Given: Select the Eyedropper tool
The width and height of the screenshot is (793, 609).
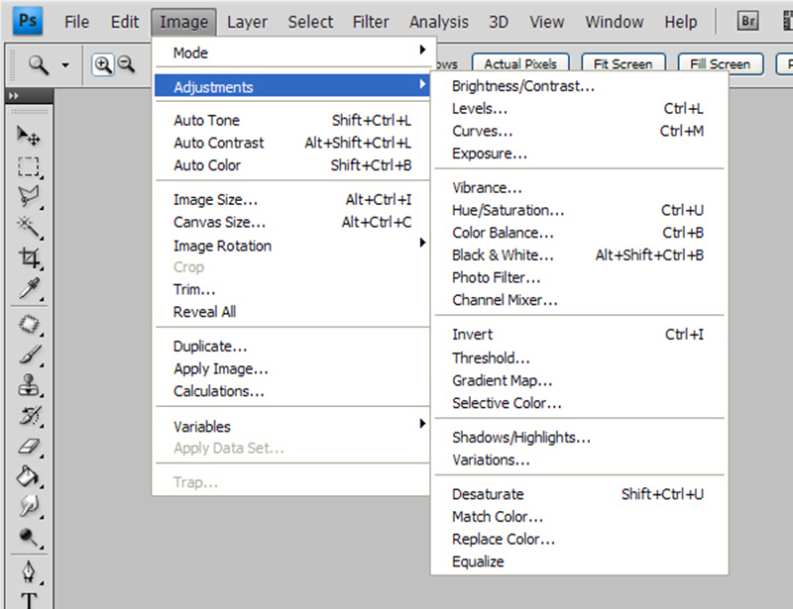Looking at the screenshot, I should (x=29, y=290).
